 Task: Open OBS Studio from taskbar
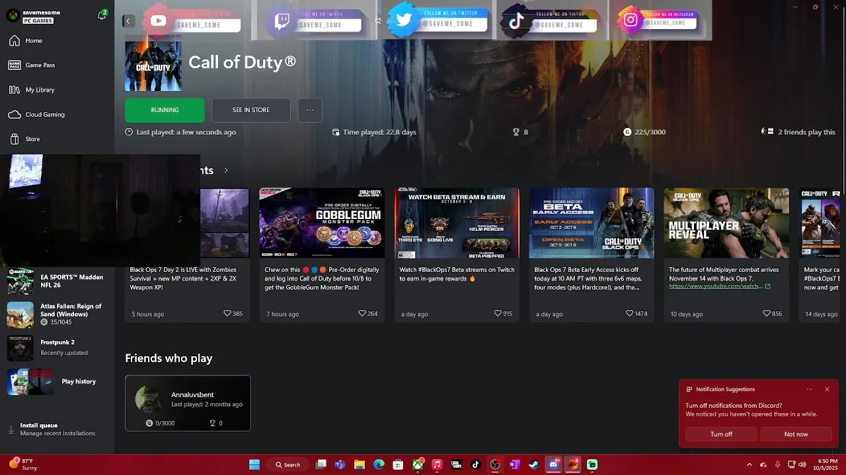[495, 464]
